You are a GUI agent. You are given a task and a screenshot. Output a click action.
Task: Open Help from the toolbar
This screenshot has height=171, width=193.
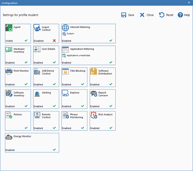(x=184, y=15)
